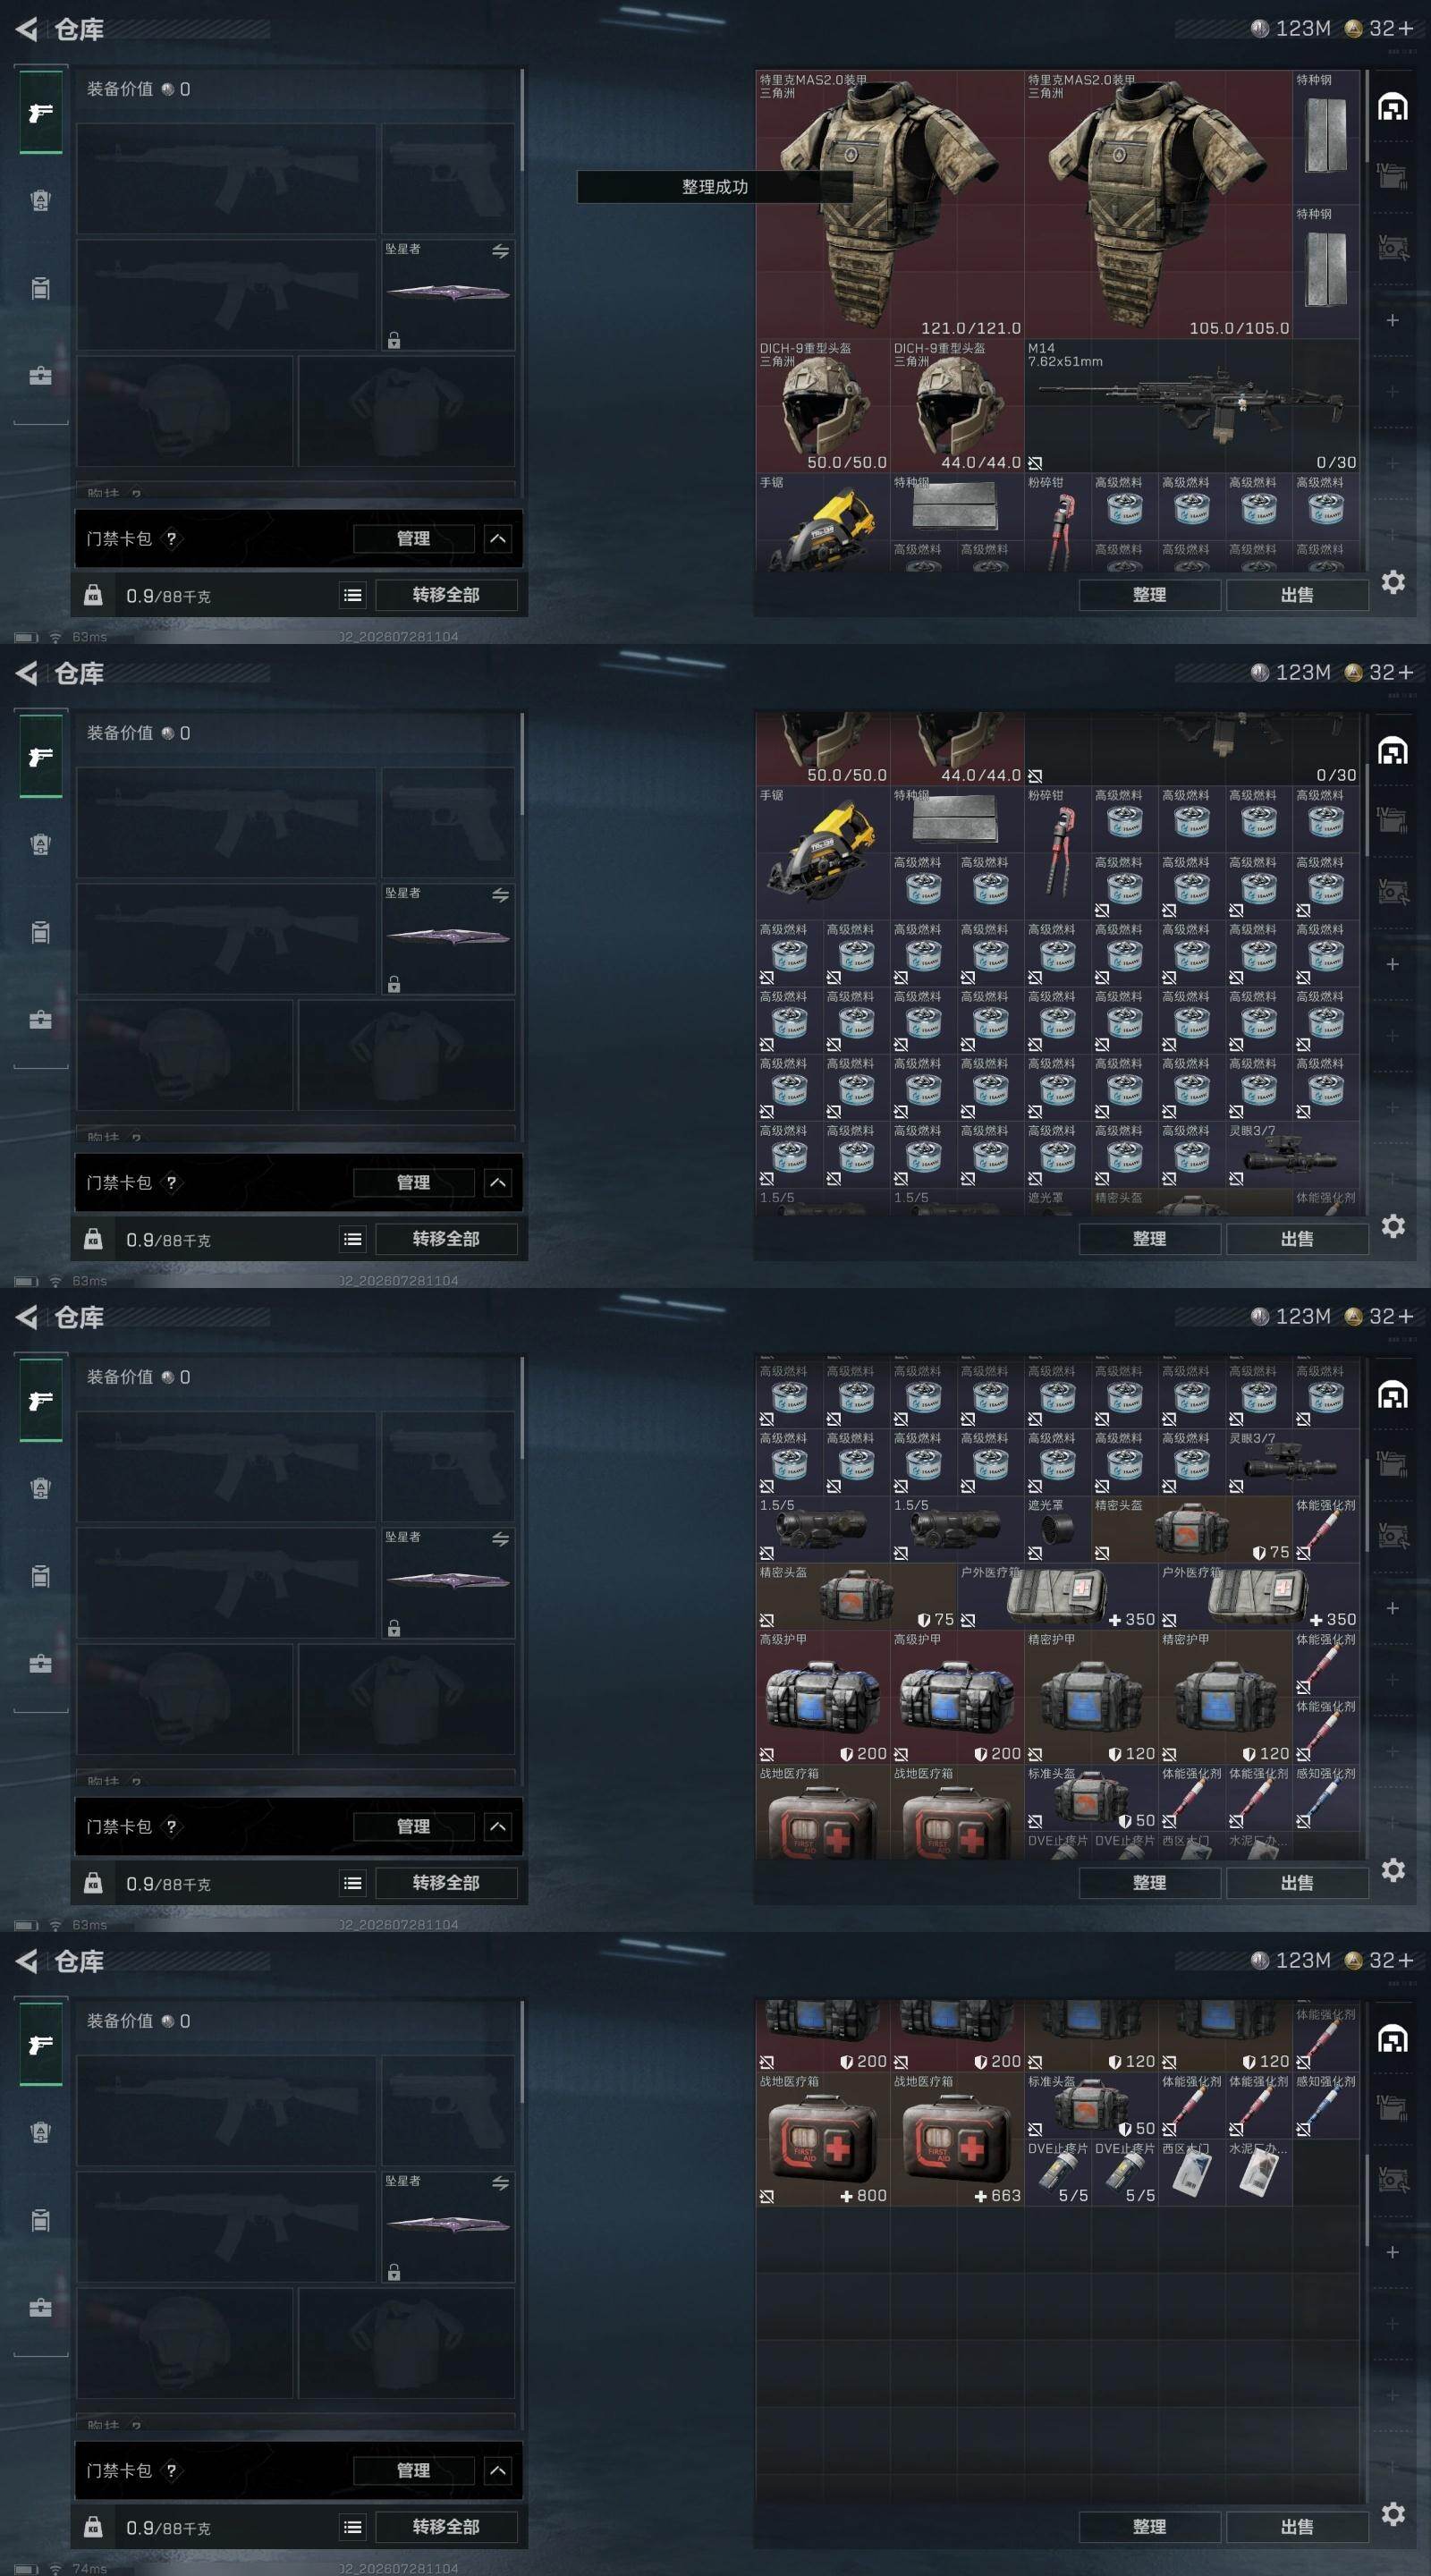Click the Wi-Fi icon beside 74ms
The image size is (1431, 2576).
coord(56,2569)
